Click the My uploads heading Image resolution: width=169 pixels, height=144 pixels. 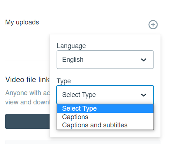coord(22,22)
